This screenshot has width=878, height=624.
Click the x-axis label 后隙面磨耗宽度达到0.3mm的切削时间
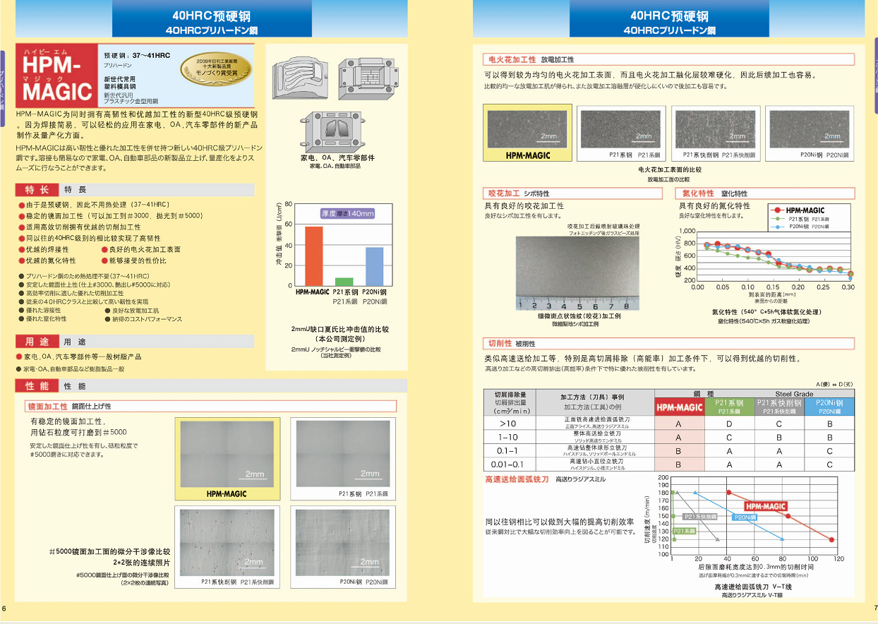coord(756,567)
